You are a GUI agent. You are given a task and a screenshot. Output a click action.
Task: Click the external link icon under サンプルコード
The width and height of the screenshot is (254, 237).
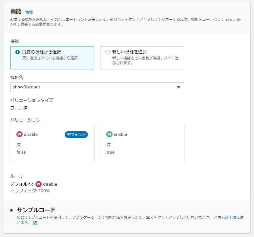pyautogui.click(x=35, y=223)
